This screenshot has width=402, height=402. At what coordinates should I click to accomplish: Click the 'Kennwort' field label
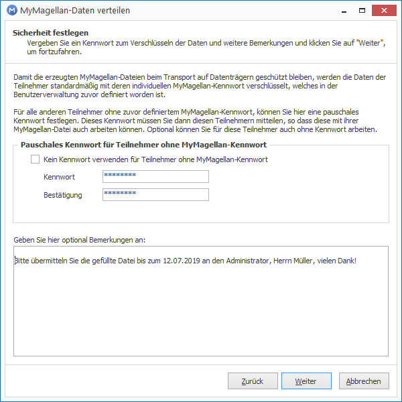tap(59, 177)
